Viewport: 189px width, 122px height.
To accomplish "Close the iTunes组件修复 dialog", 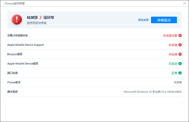I will (x=184, y=3).
